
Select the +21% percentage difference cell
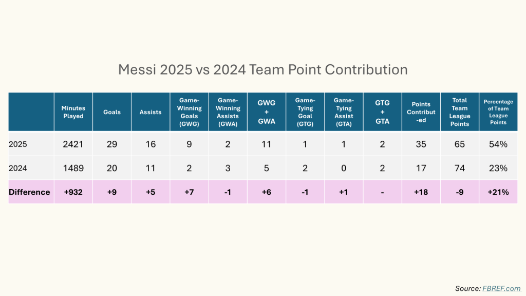(498, 192)
